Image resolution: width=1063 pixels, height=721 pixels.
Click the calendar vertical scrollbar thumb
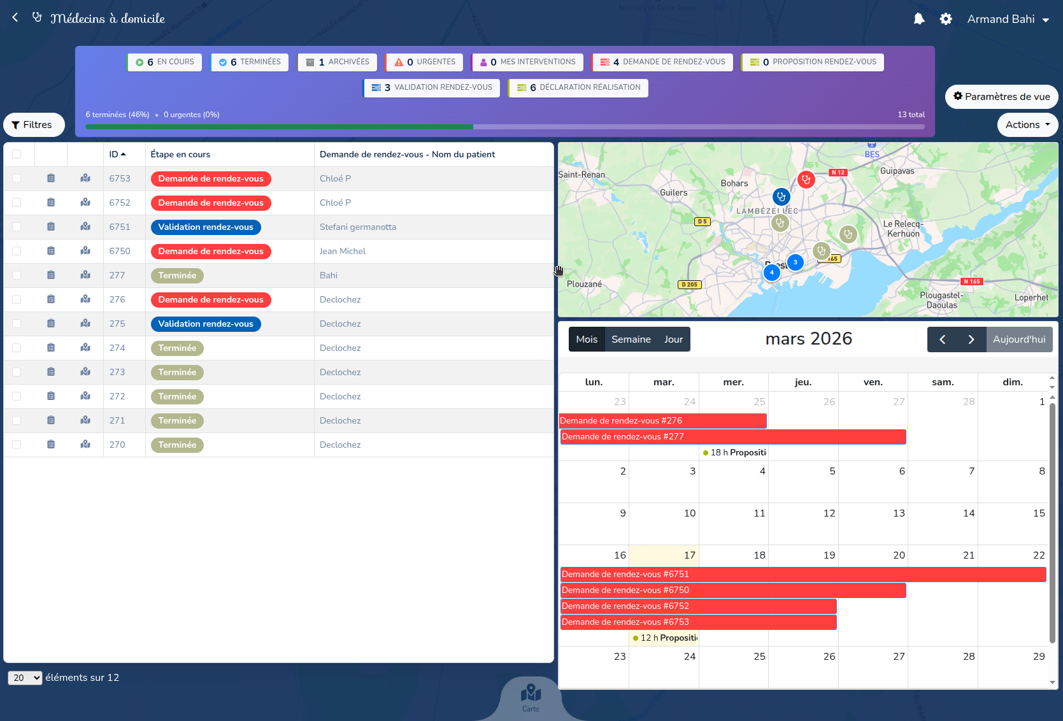[1052, 522]
